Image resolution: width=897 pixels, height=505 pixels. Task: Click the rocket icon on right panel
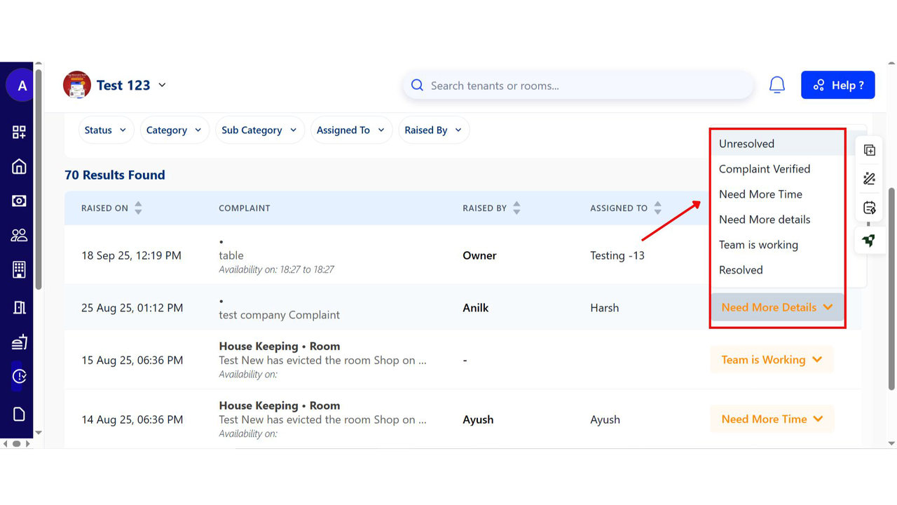click(869, 241)
